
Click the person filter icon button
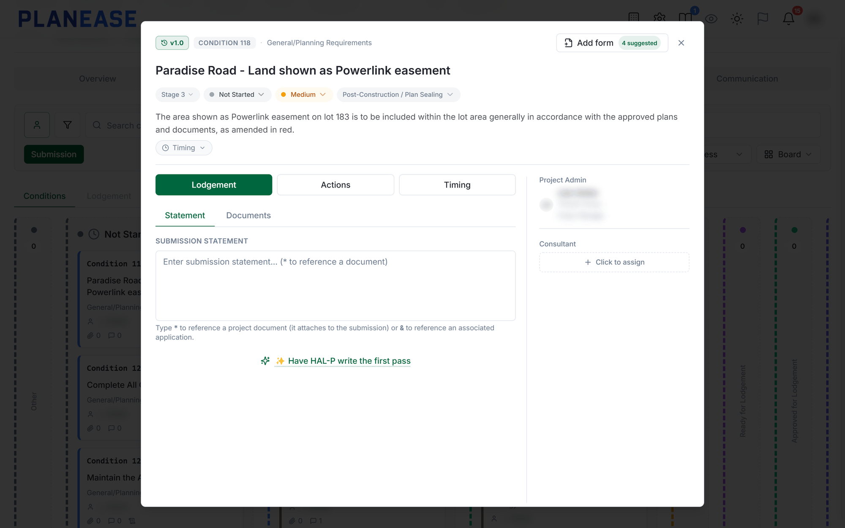click(x=37, y=125)
